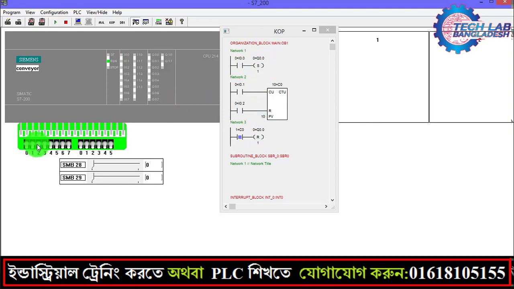This screenshot has width=514, height=289.
Task: Start the PLC with the green Run arrow
Action: pos(55,22)
